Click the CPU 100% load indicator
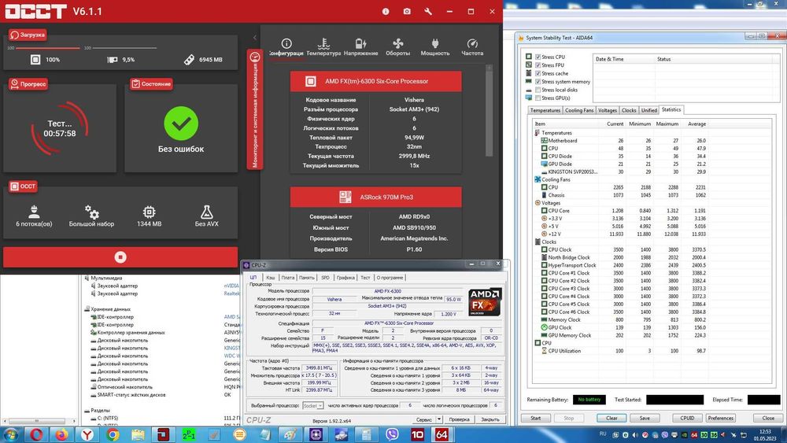787x443 pixels. 45,60
